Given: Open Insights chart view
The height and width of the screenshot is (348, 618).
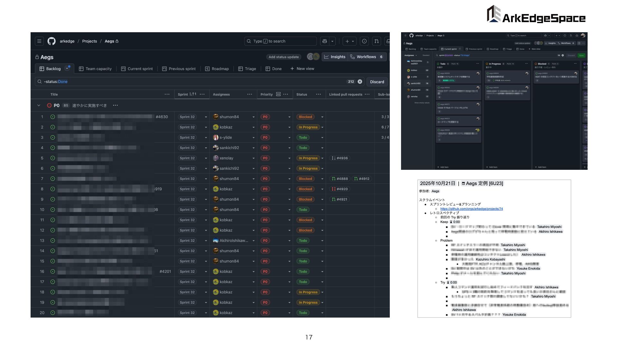Looking at the screenshot, I should [335, 57].
